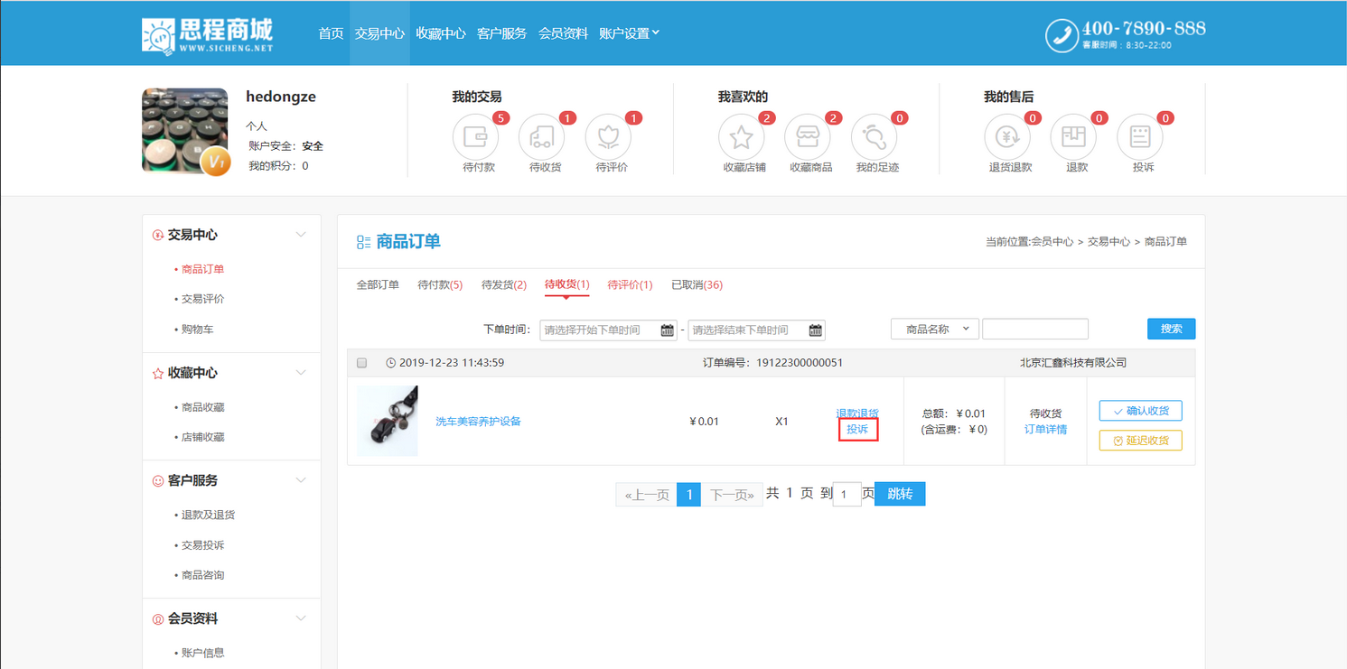
Task: Open the 待评价 flower icon
Action: [x=608, y=137]
